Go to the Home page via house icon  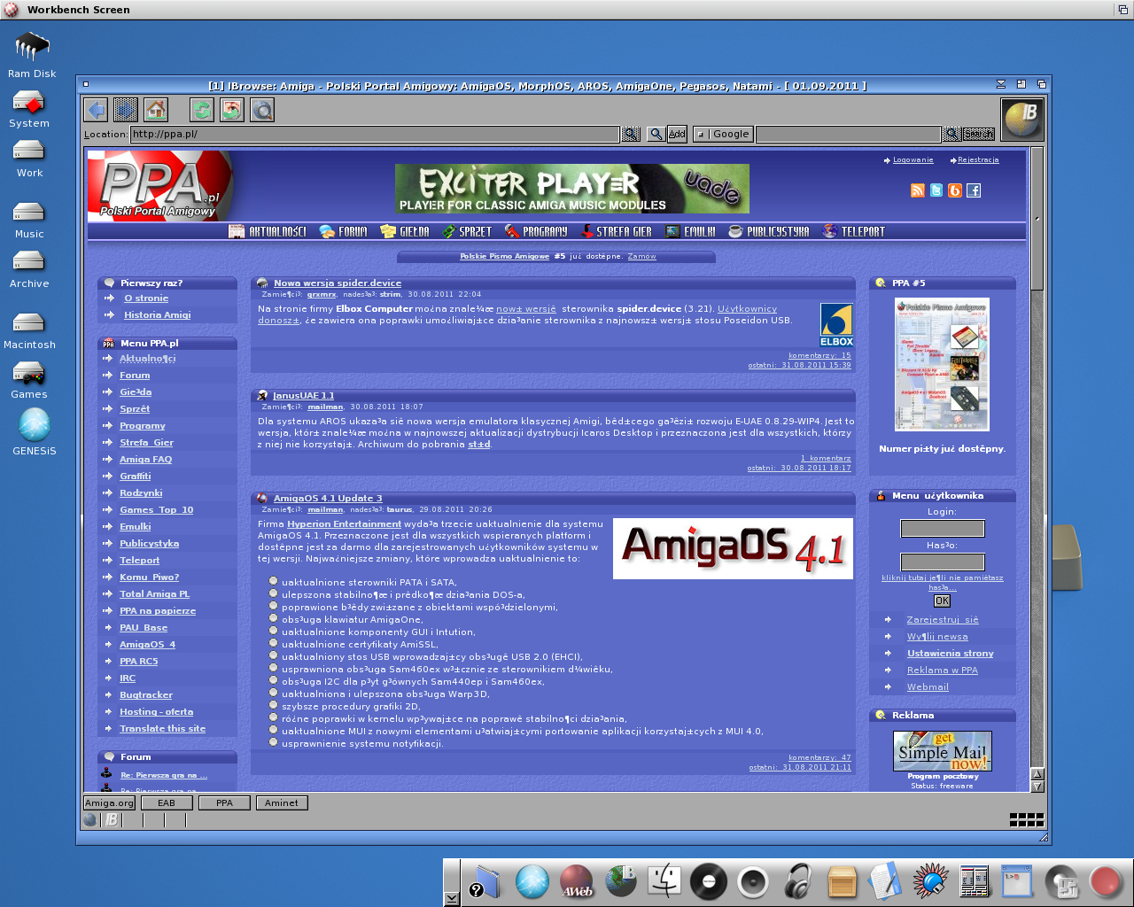click(156, 110)
